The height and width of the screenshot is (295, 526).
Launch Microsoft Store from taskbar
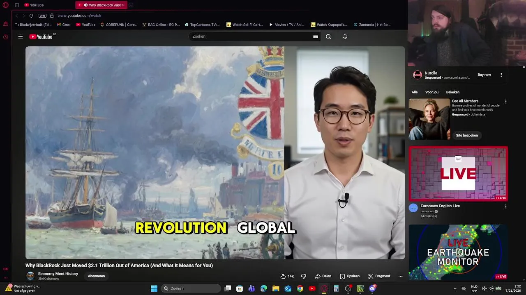pyautogui.click(x=240, y=288)
